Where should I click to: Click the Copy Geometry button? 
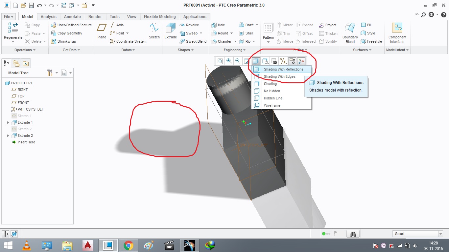click(x=66, y=33)
